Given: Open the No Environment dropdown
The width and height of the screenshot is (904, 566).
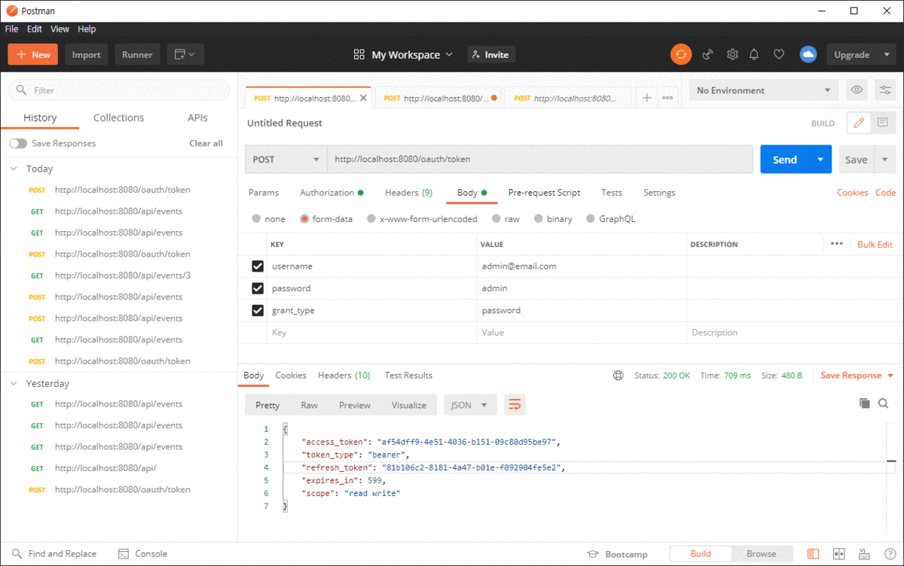Looking at the screenshot, I should click(764, 90).
